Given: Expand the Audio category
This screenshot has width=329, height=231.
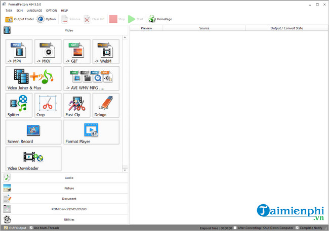Looking at the screenshot, I should pyautogui.click(x=65, y=178).
